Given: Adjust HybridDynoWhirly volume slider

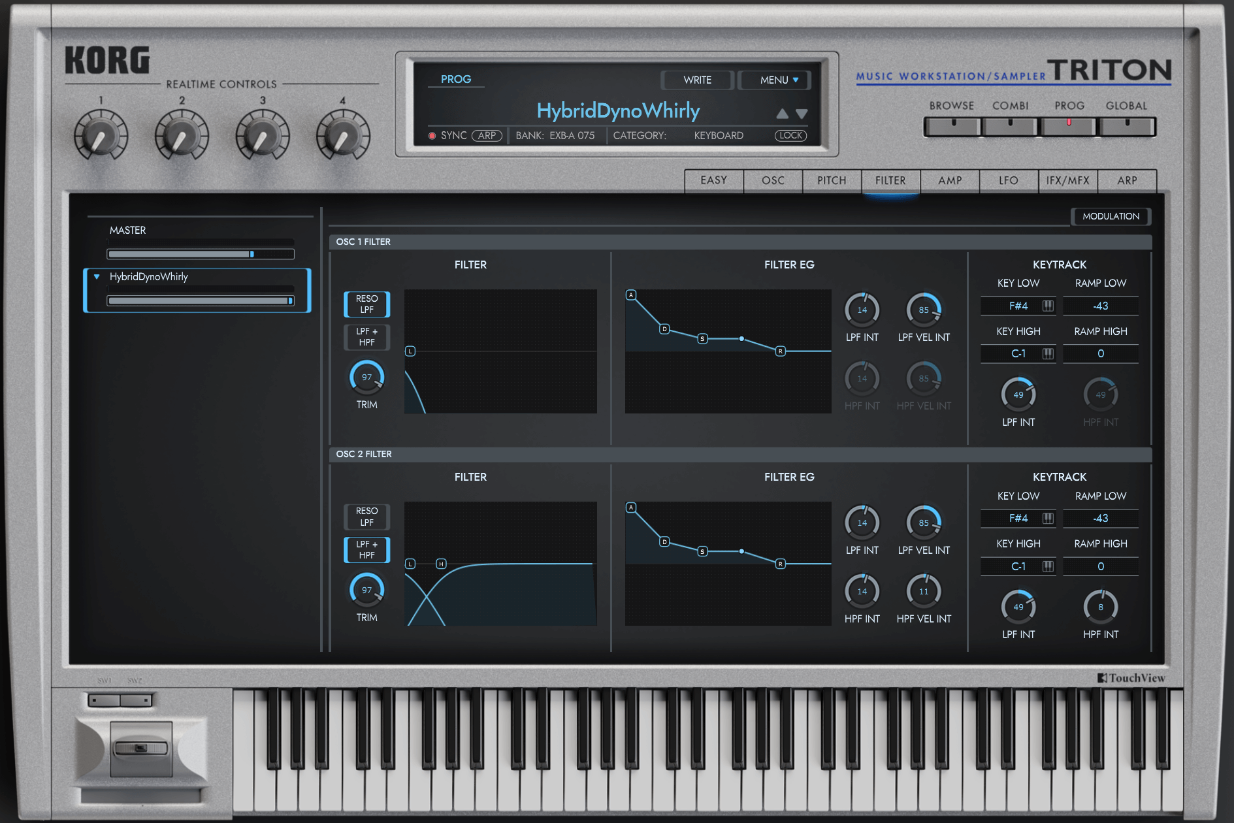Looking at the screenshot, I should [201, 300].
